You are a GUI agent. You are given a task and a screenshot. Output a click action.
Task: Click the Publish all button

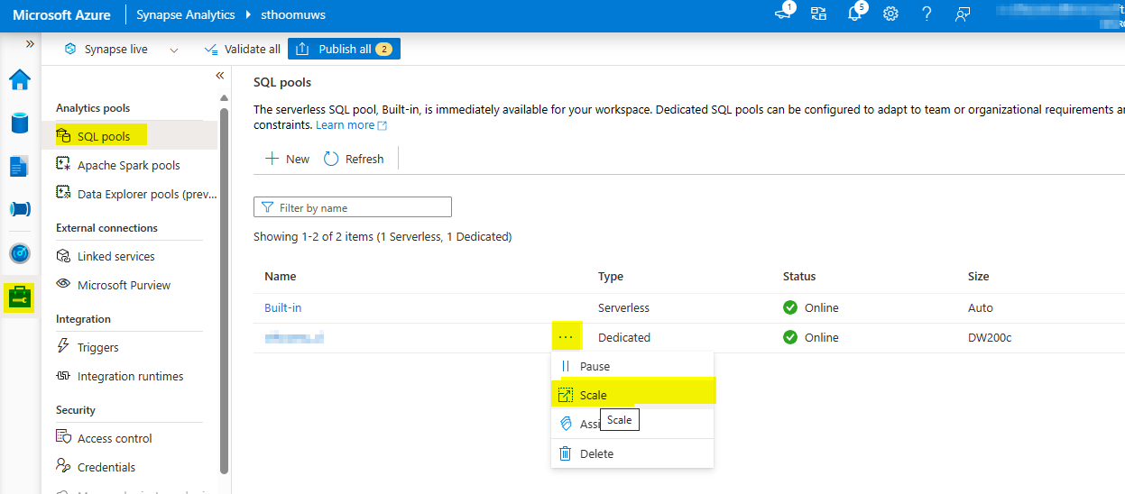click(344, 49)
